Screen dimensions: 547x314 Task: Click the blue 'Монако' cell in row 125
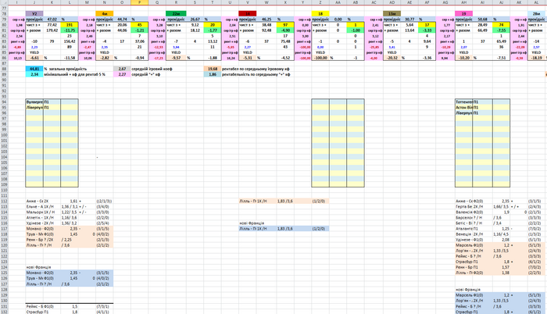(x=34, y=273)
